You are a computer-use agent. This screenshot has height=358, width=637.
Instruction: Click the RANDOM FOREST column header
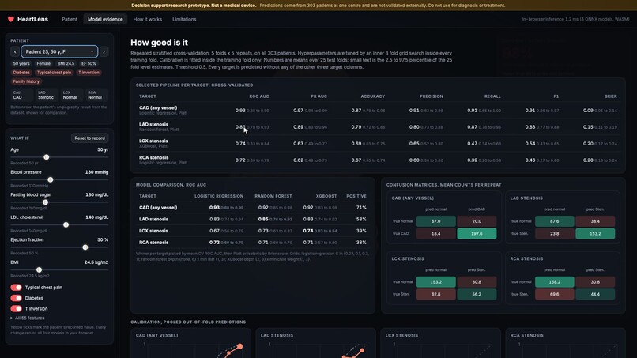click(273, 196)
